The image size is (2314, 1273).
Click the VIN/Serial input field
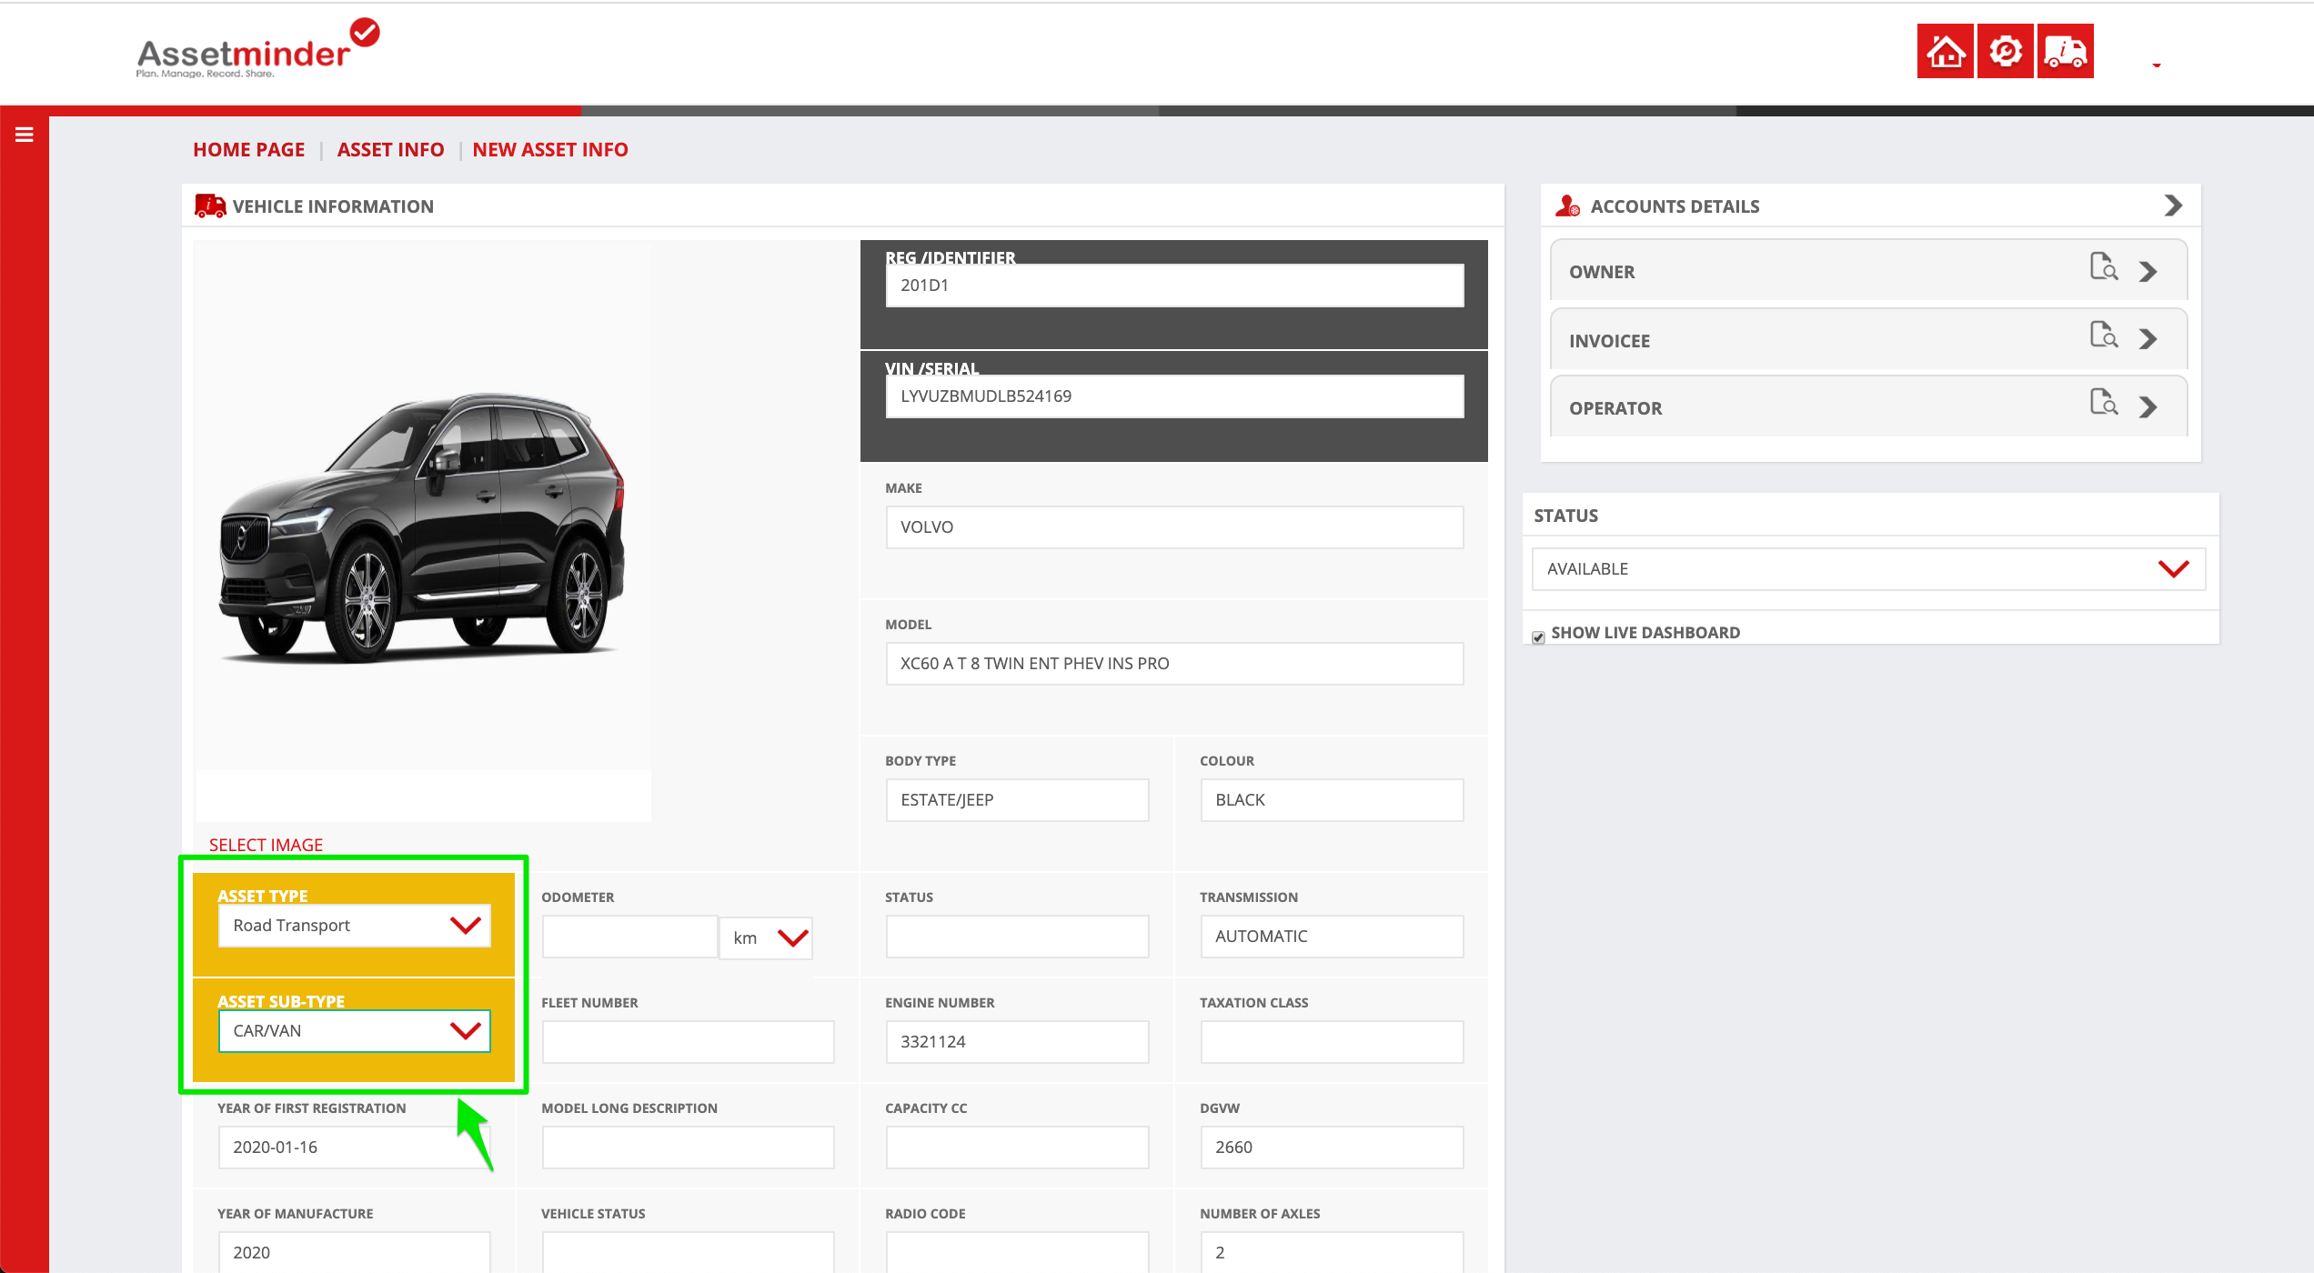pyautogui.click(x=1174, y=396)
